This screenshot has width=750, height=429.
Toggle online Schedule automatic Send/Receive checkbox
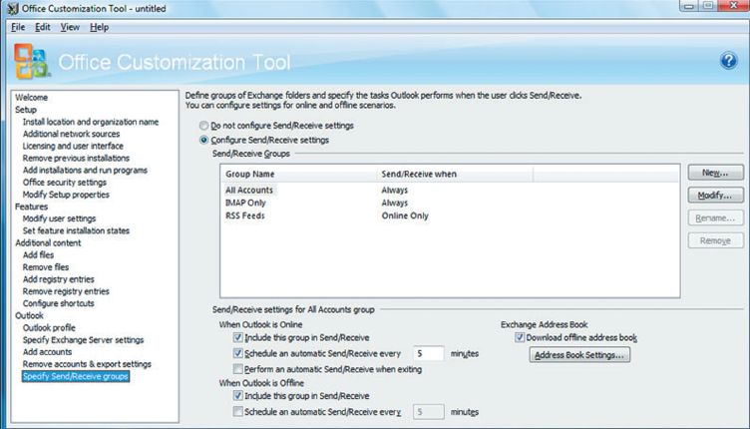pyautogui.click(x=237, y=353)
